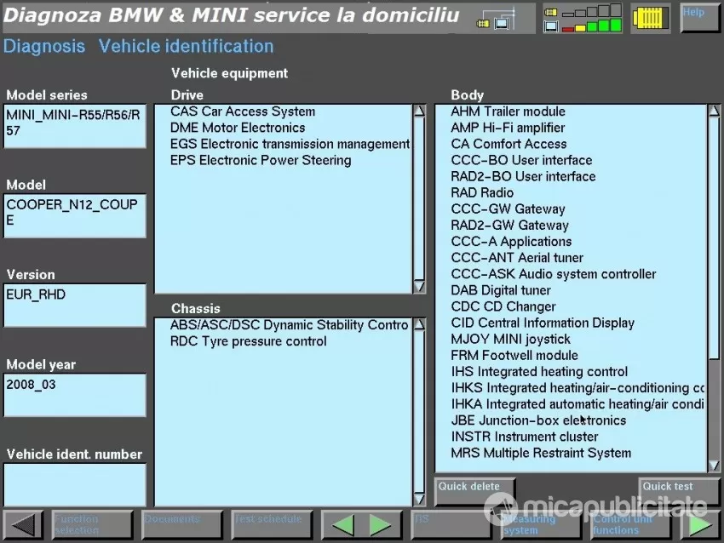Image resolution: width=724 pixels, height=543 pixels.
Task: Select JBE Junction-box electronics
Action: (538, 420)
